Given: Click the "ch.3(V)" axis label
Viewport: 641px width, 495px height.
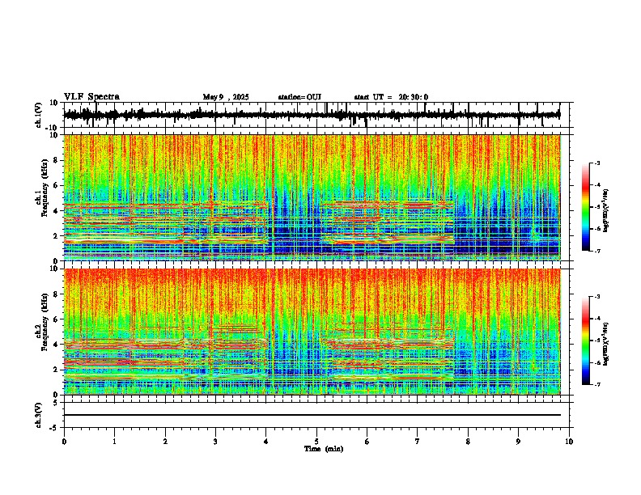Looking at the screenshot, I should click(x=39, y=415).
